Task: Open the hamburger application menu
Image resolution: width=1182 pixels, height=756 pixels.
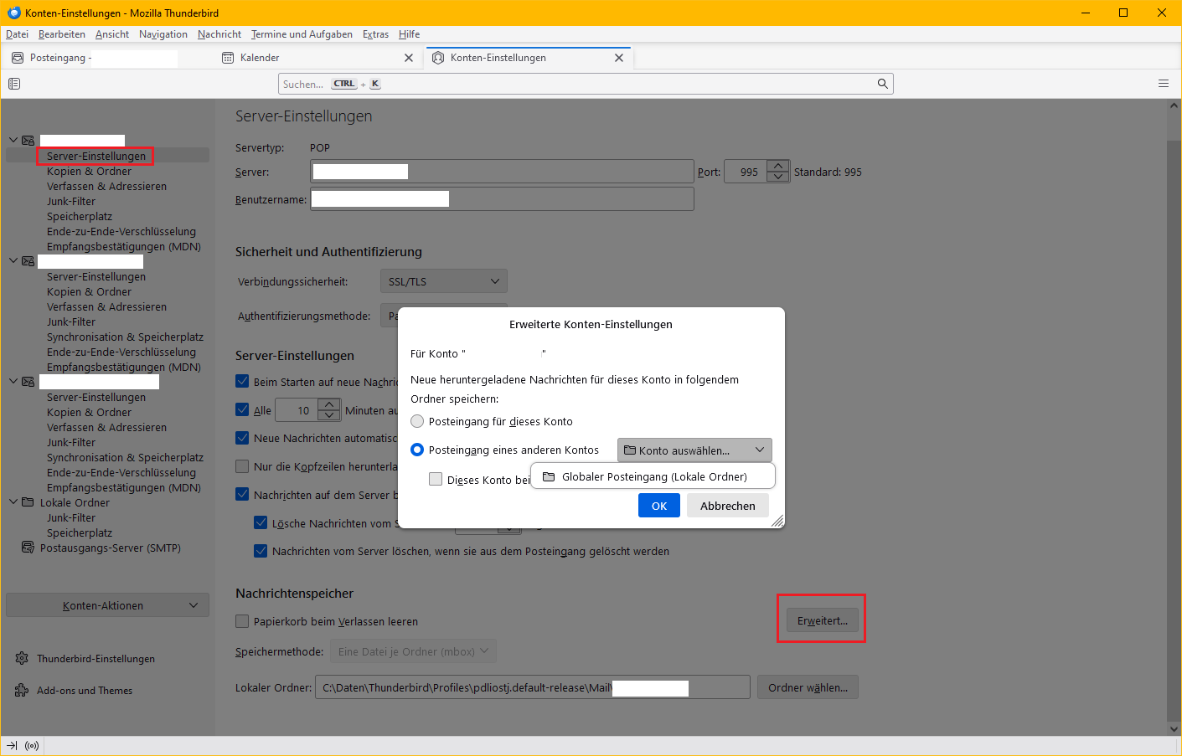Action: coord(1163,84)
